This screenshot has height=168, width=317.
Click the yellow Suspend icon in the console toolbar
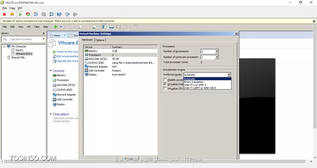pyautogui.click(x=12, y=14)
